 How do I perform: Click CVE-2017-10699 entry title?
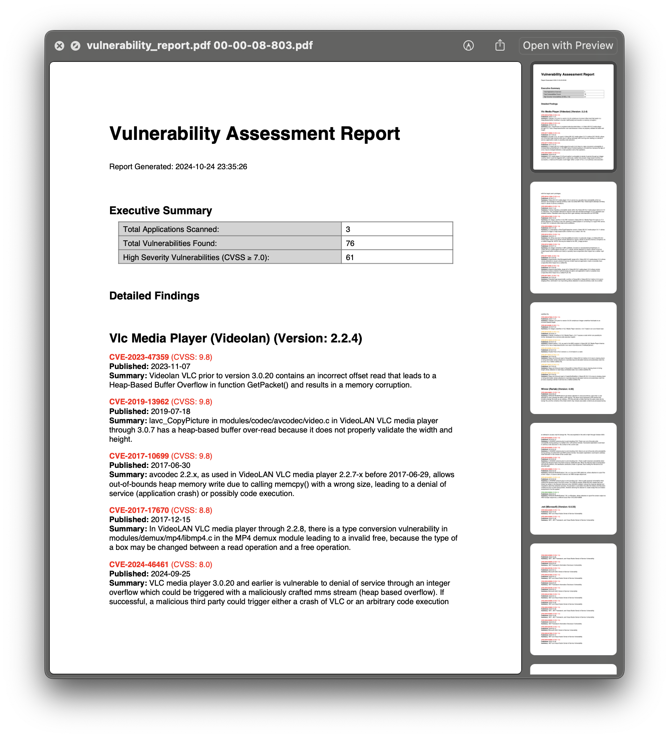click(161, 456)
